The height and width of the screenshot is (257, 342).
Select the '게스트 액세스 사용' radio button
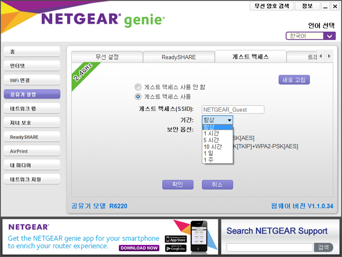pyautogui.click(x=138, y=97)
